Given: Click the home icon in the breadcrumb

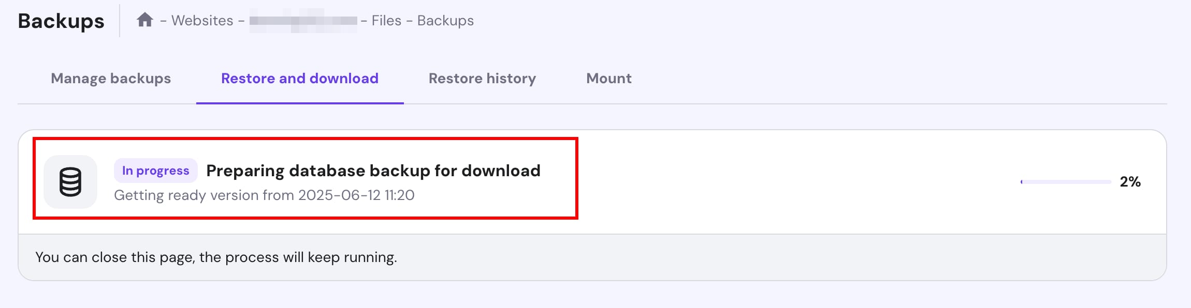Looking at the screenshot, I should tap(145, 20).
